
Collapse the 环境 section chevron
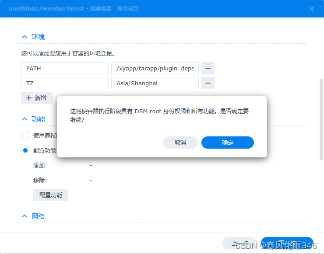pos(25,37)
